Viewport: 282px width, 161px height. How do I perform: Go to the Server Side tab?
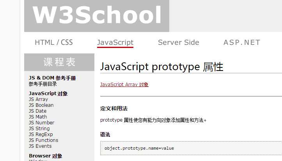[178, 42]
